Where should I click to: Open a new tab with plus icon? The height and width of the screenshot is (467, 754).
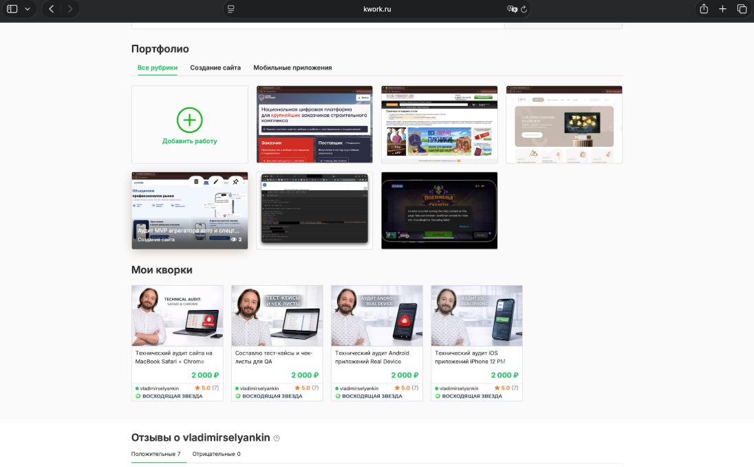(x=722, y=9)
